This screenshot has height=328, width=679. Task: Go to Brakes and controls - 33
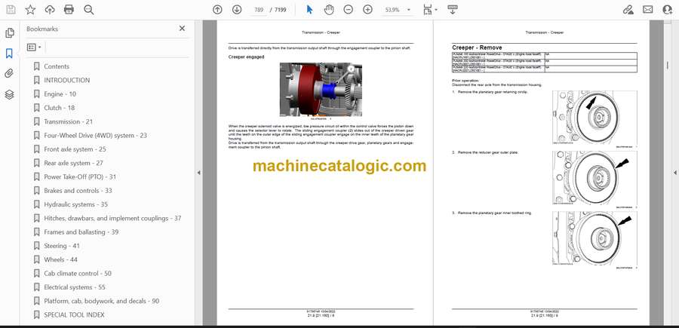(x=78, y=191)
